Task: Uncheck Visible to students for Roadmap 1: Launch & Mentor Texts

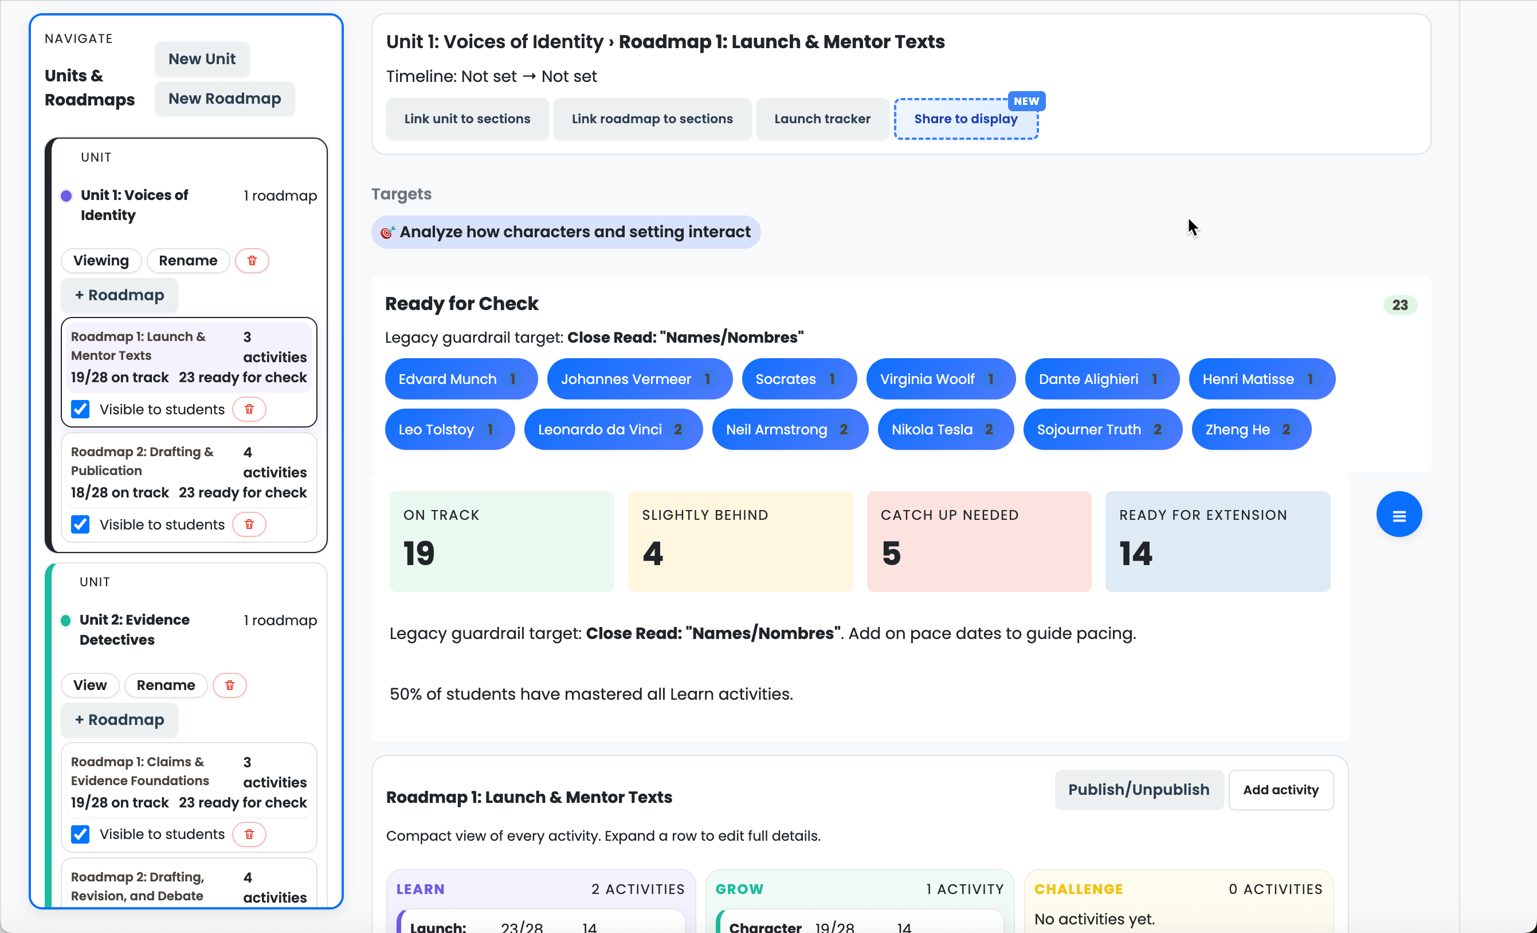Action: 80,409
